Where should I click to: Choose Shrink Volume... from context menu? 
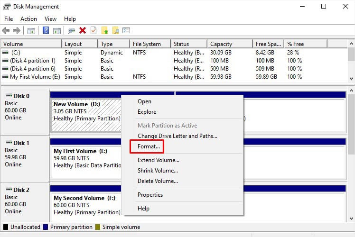(x=158, y=171)
